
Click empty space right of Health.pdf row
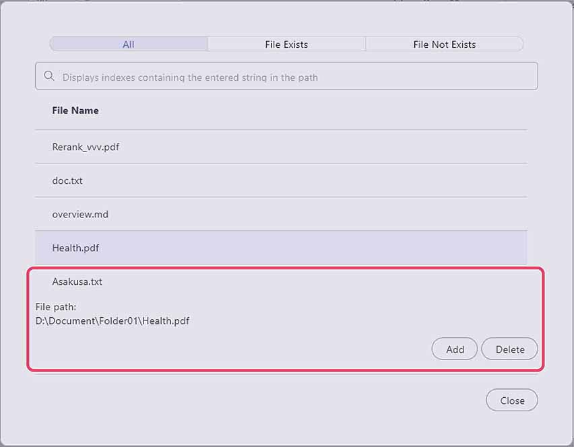tap(337, 248)
